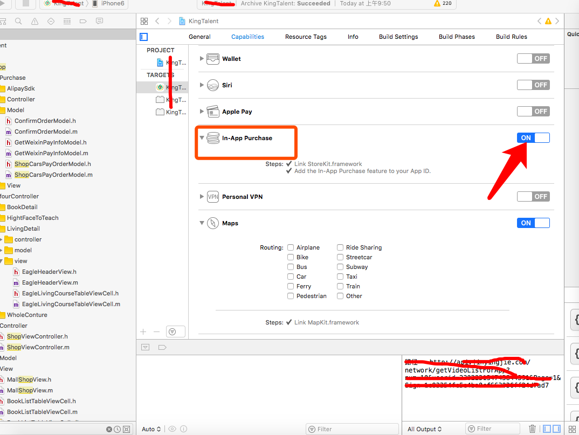Select the iPhone6 run destination
Viewport: 579px width, 435px height.
[108, 3]
